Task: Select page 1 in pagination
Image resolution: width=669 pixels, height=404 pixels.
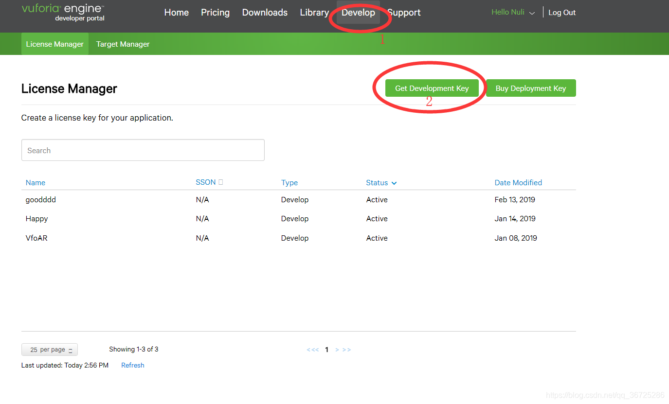Action: (x=327, y=350)
